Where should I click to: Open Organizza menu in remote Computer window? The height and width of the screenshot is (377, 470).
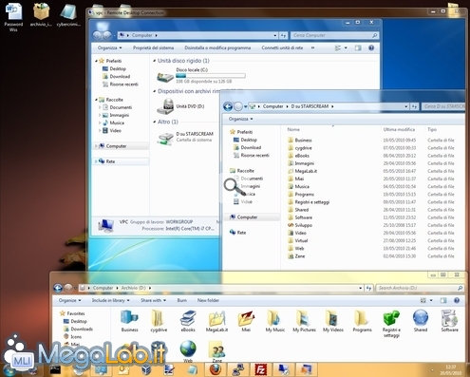pyautogui.click(x=109, y=47)
